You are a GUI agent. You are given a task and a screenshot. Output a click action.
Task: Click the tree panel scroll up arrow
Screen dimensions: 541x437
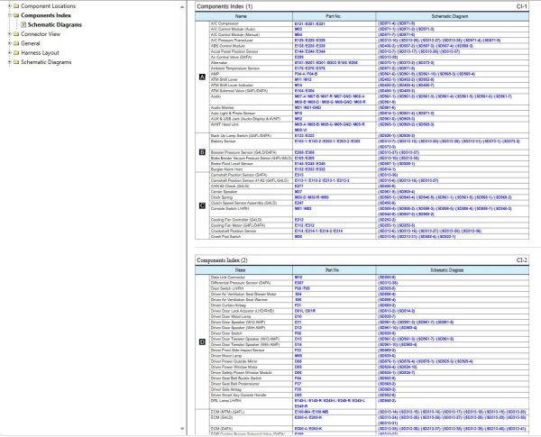[x=182, y=6]
